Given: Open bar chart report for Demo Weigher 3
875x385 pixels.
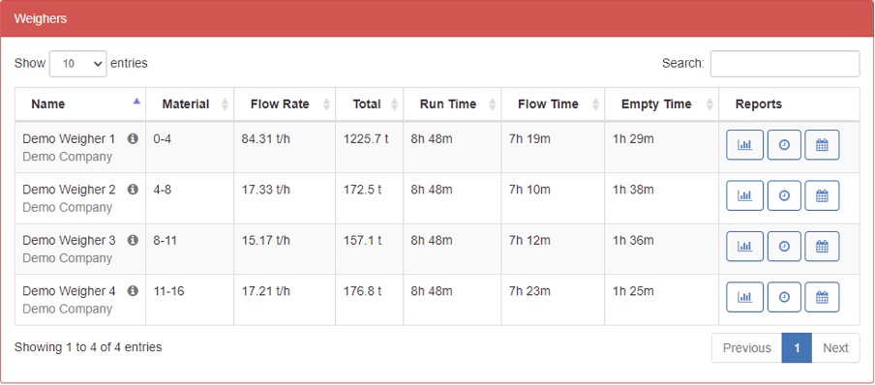Looking at the screenshot, I should (744, 247).
